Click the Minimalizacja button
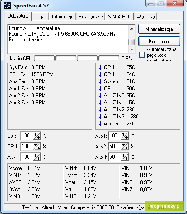The width and height of the screenshot is (187, 214). click(159, 29)
